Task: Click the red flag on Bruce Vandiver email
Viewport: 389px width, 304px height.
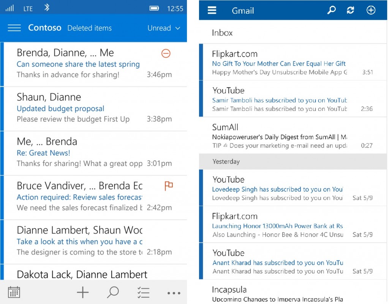Action: tap(169, 186)
